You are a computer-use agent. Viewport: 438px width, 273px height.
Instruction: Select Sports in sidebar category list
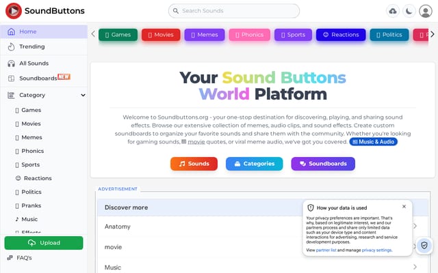tap(30, 164)
